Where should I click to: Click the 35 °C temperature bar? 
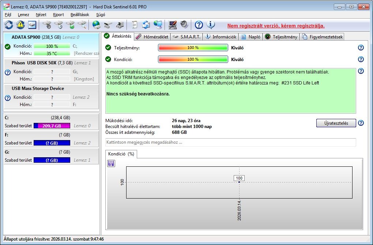(x=52, y=53)
